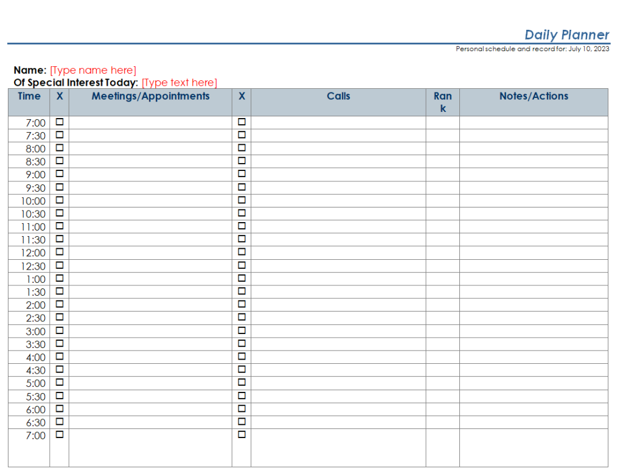The width and height of the screenshot is (623, 474).
Task: Check the 2:00 meetings checkbox
Action: coord(60,304)
